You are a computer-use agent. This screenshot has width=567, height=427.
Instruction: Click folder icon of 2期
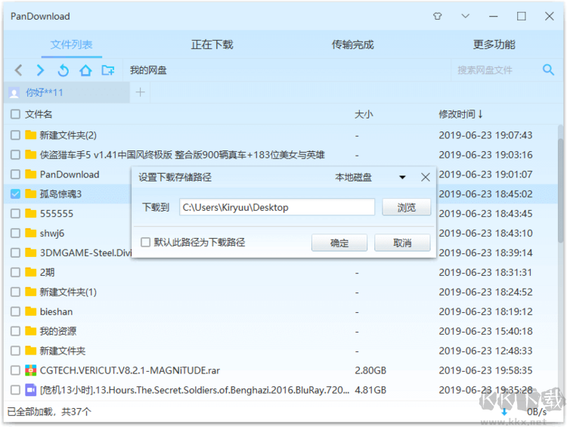tap(31, 272)
